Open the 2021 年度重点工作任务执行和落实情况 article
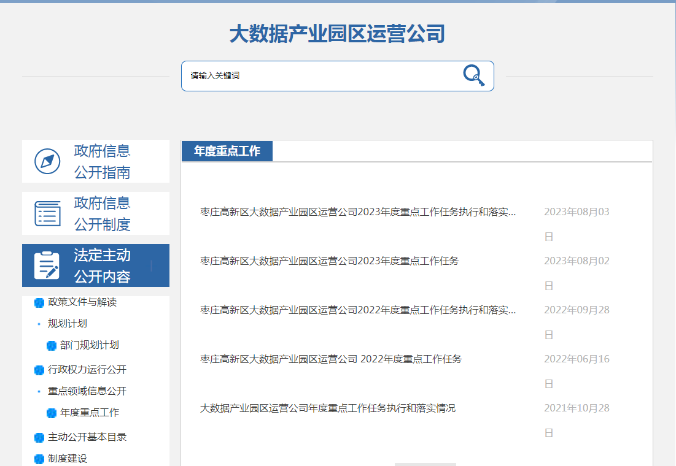Screen dimensions: 676x466 (328, 408)
